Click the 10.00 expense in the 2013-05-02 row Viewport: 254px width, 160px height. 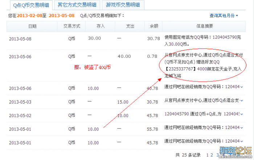tap(123, 116)
